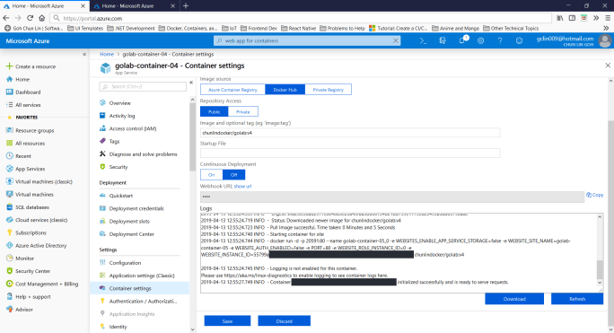Save the container settings
The height and width of the screenshot is (333, 614).
[227, 321]
